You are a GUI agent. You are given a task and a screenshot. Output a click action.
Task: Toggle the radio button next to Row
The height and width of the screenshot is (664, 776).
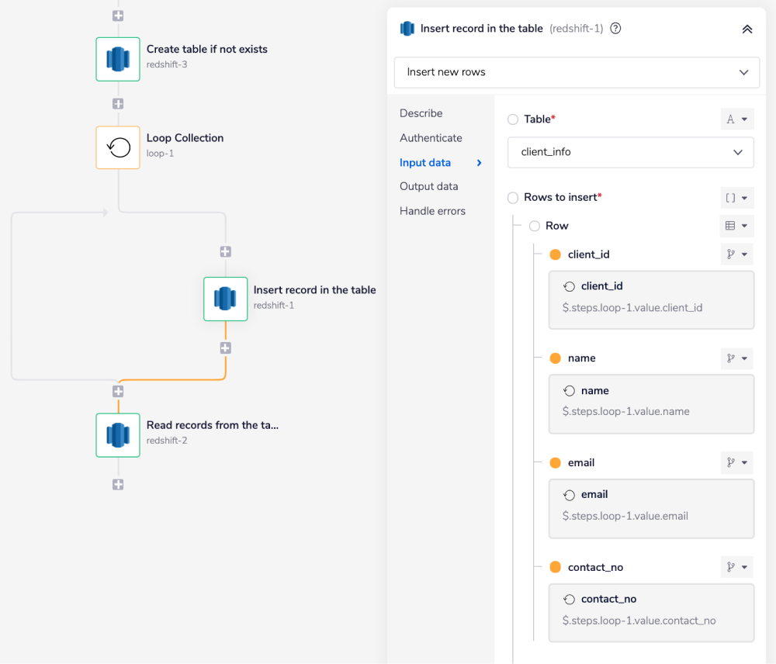pyautogui.click(x=535, y=226)
